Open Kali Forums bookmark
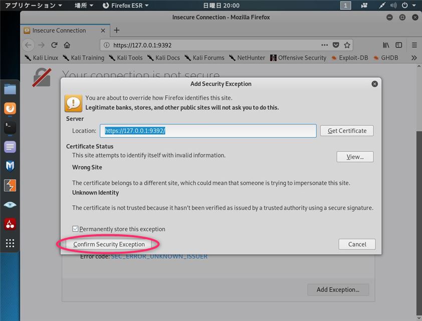Screen dimensions: 422x321 tap(204, 58)
